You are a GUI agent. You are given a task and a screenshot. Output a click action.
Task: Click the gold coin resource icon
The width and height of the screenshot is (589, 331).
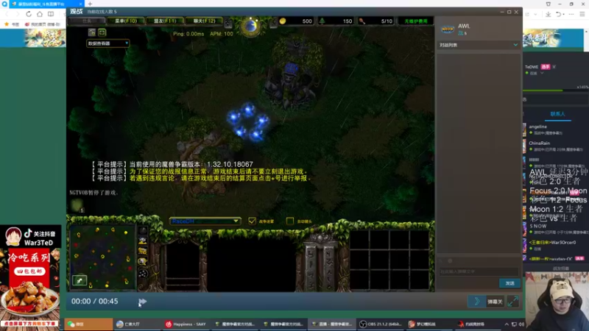coord(283,21)
